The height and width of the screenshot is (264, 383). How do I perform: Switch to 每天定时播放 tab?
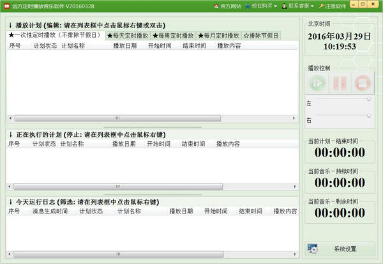click(x=127, y=35)
